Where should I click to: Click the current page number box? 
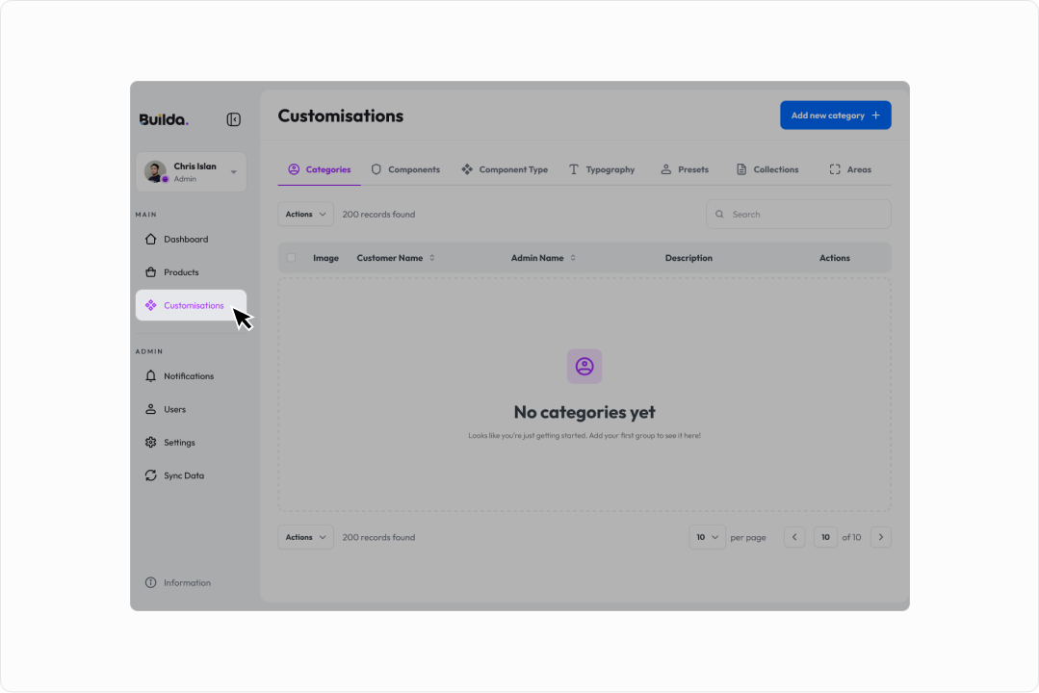pyautogui.click(x=825, y=537)
